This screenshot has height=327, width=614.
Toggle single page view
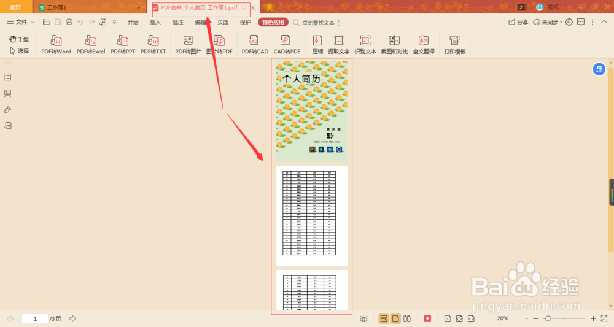click(x=395, y=319)
